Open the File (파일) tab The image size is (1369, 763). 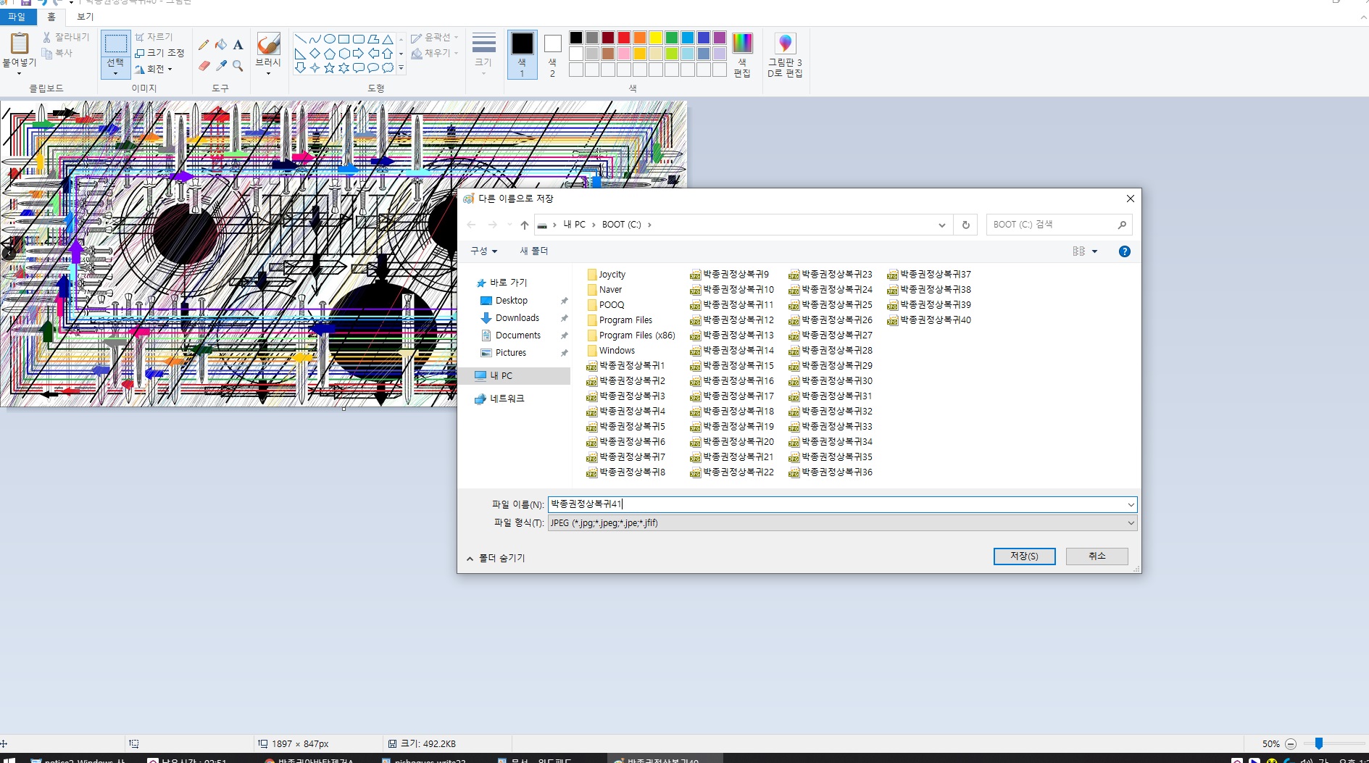click(17, 17)
